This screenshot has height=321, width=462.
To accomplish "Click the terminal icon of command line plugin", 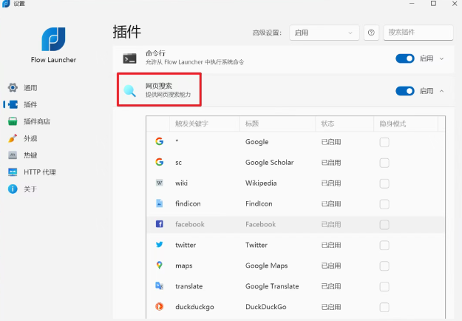I will [x=129, y=58].
